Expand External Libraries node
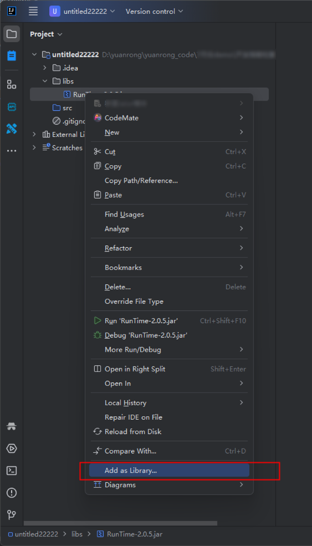312x546 pixels. [34, 134]
